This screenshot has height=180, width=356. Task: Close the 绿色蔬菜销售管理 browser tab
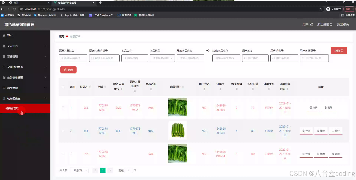tap(93, 3)
